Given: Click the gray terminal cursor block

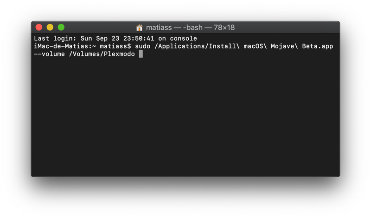Looking at the screenshot, I should [x=141, y=54].
